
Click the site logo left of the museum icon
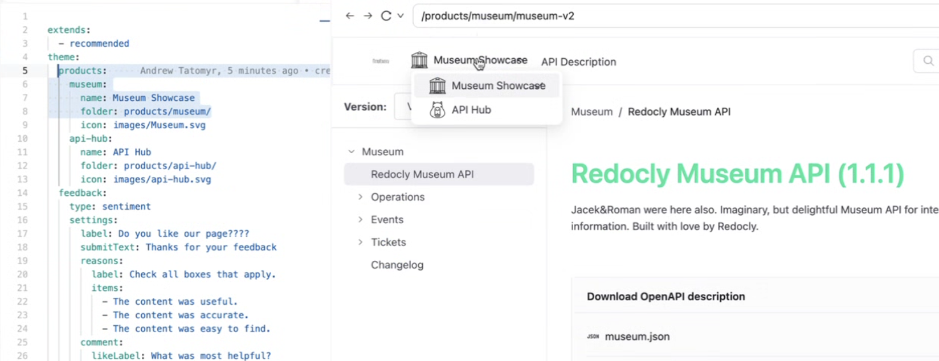381,61
